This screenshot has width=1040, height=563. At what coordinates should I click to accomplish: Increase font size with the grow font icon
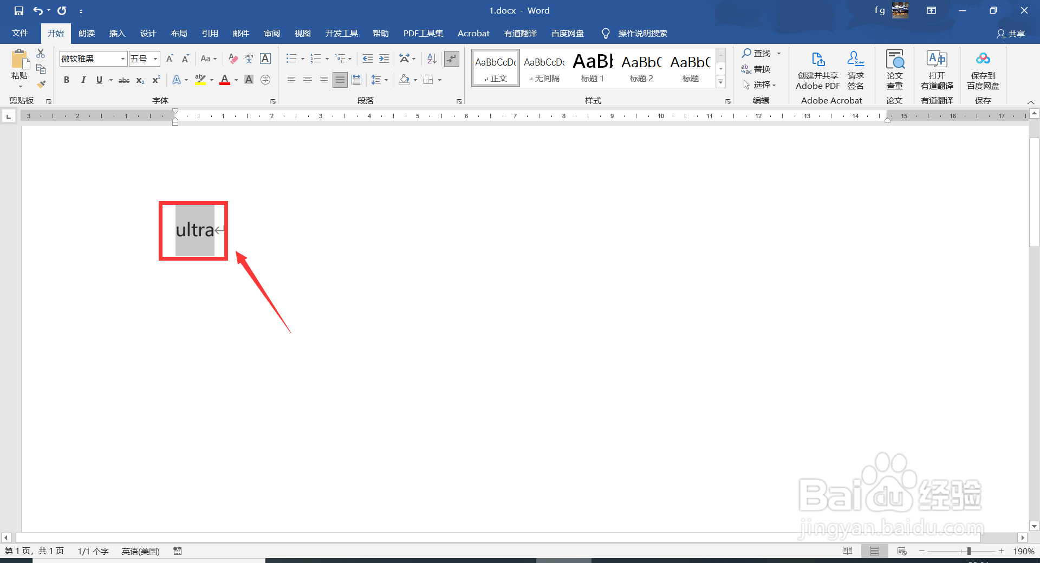click(170, 59)
